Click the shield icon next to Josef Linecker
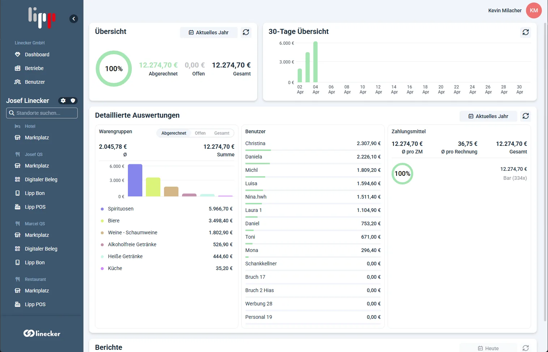Screen dimensions: 548x352 pyautogui.click(x=73, y=101)
